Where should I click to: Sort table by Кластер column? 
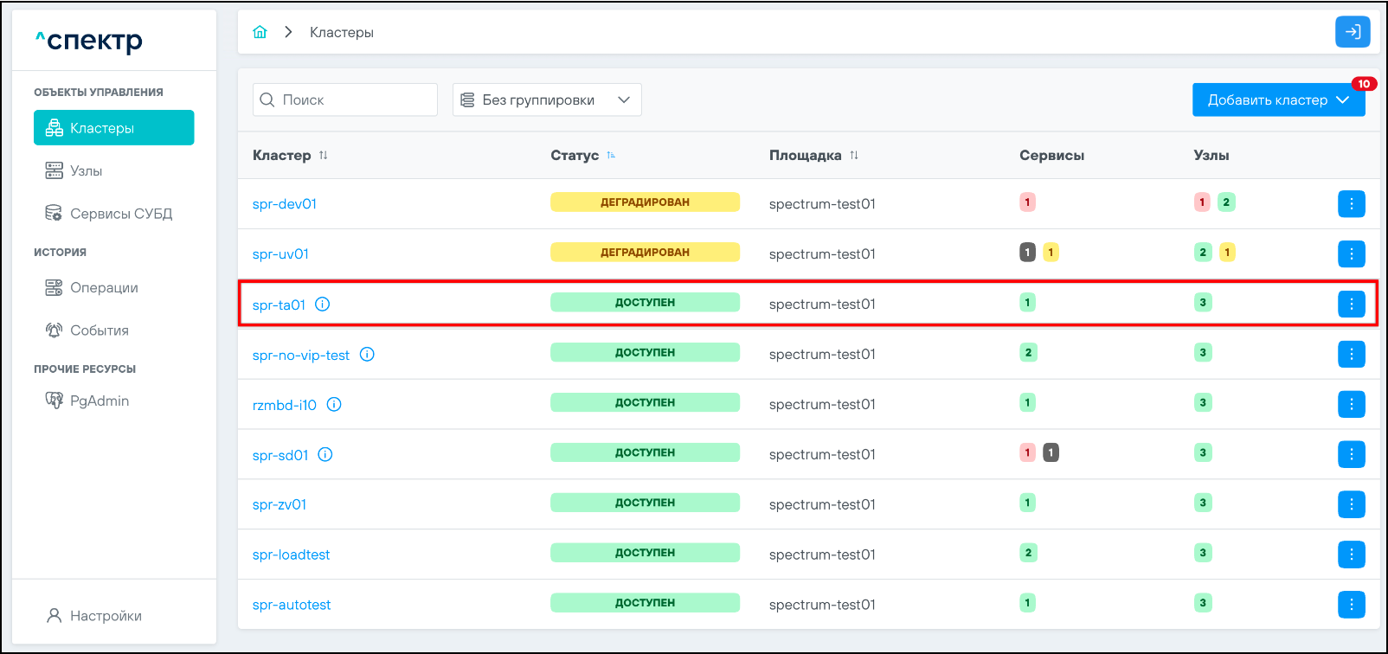coord(323,156)
